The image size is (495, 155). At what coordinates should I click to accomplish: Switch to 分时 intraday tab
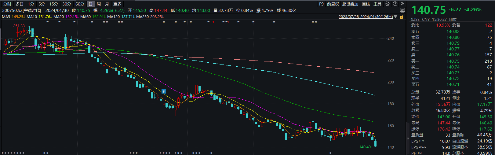coord(7,4)
